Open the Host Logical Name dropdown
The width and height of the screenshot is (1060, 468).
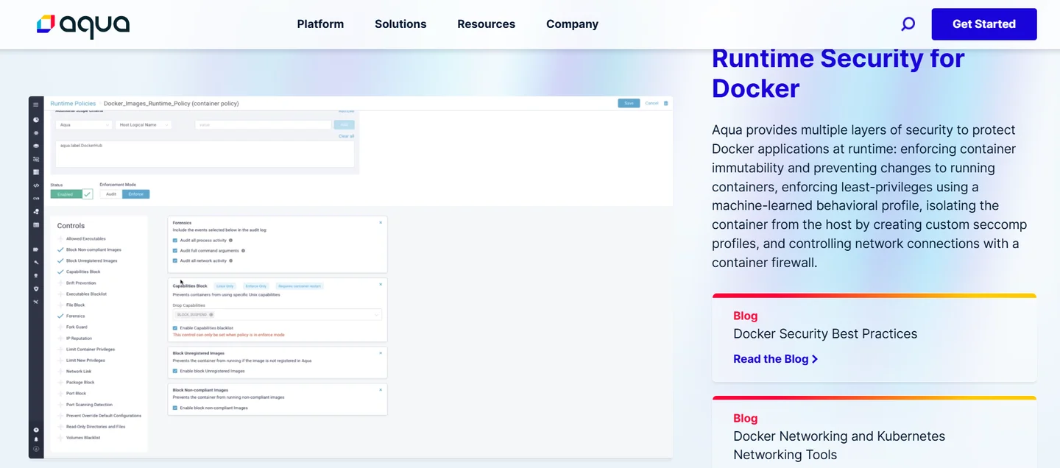tap(144, 125)
